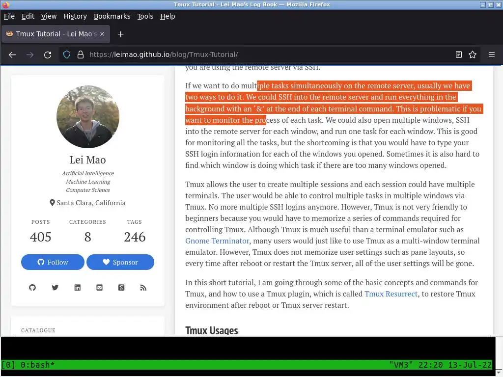Open the LinkedIn social icon
Screen dimensions: 503x377
pyautogui.click(x=77, y=288)
